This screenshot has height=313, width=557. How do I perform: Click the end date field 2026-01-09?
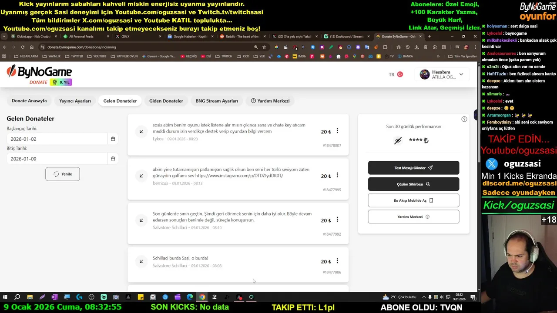[57, 159]
